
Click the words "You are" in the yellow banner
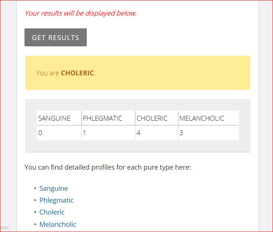click(x=48, y=73)
